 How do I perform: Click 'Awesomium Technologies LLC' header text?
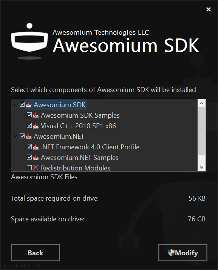pyautogui.click(x=101, y=32)
